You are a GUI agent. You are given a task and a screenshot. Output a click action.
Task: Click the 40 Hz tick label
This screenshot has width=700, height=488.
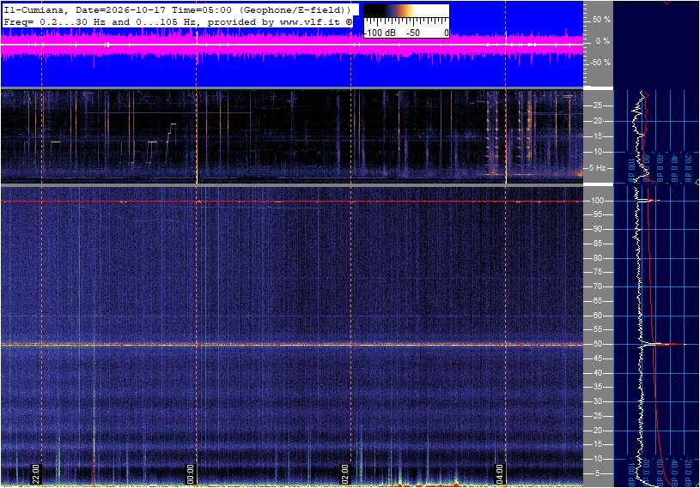coord(597,373)
